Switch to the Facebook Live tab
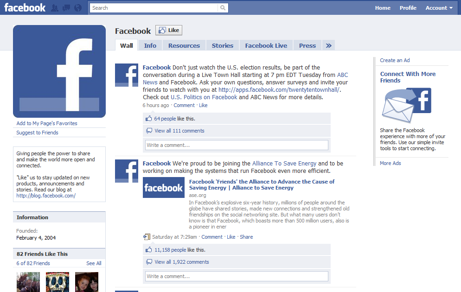Viewport: 461px width, 292px height. pyautogui.click(x=266, y=45)
